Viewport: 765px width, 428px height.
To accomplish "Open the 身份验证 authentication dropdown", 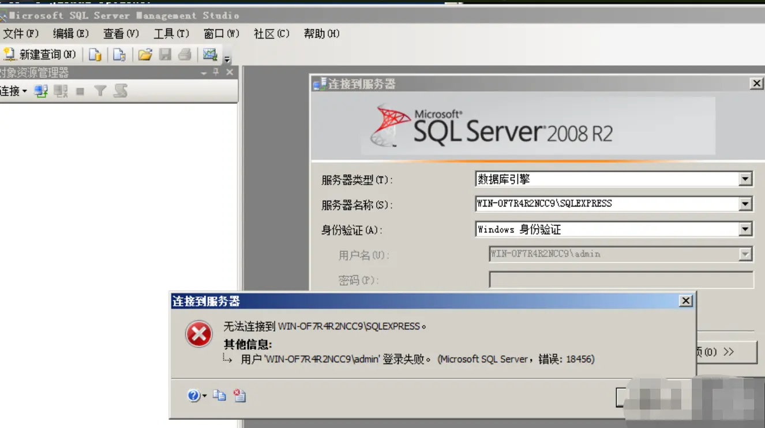I will point(746,229).
